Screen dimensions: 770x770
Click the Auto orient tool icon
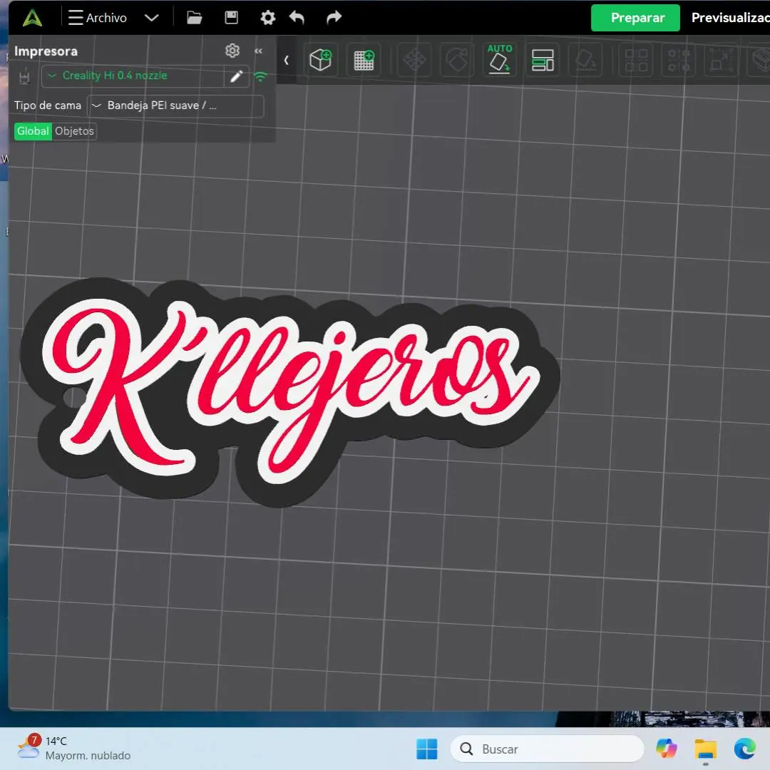click(x=500, y=59)
